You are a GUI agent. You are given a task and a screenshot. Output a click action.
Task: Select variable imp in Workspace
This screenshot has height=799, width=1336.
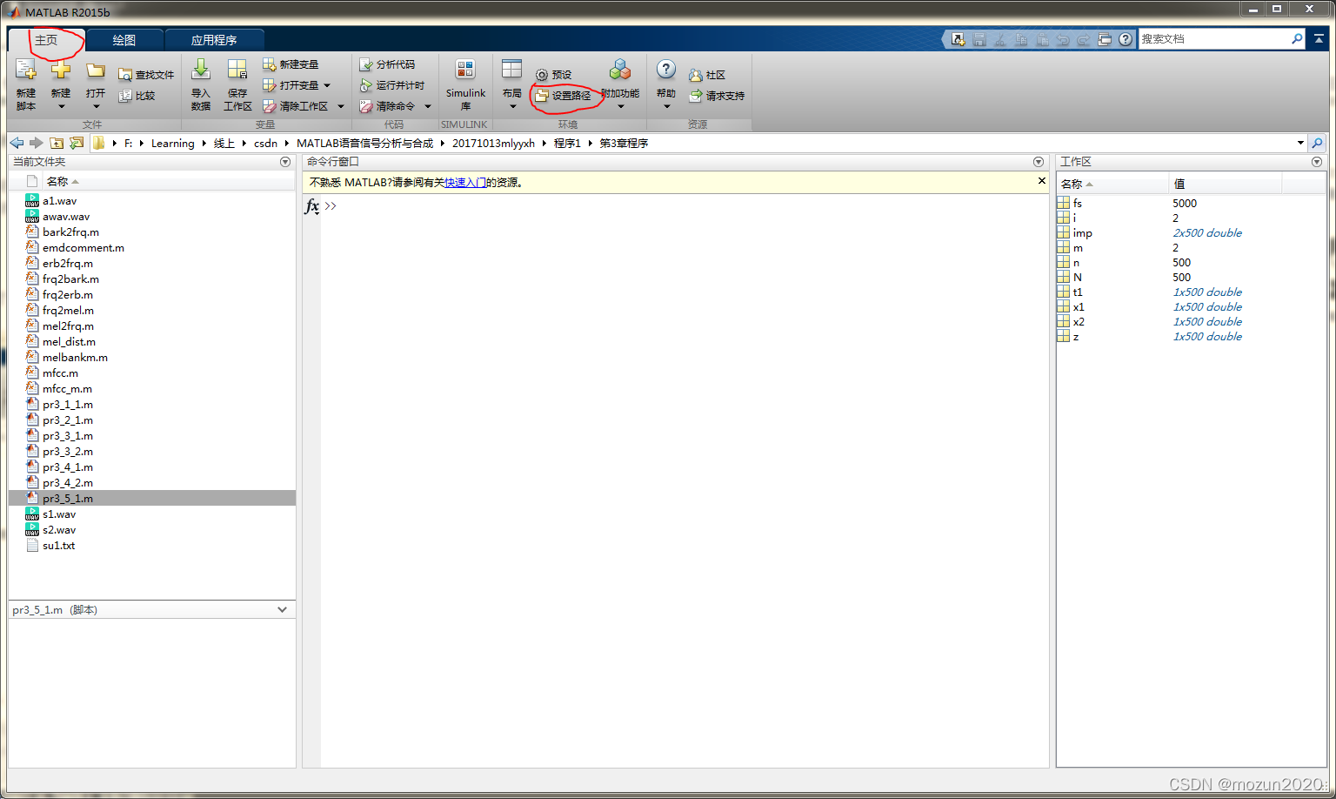pos(1082,232)
